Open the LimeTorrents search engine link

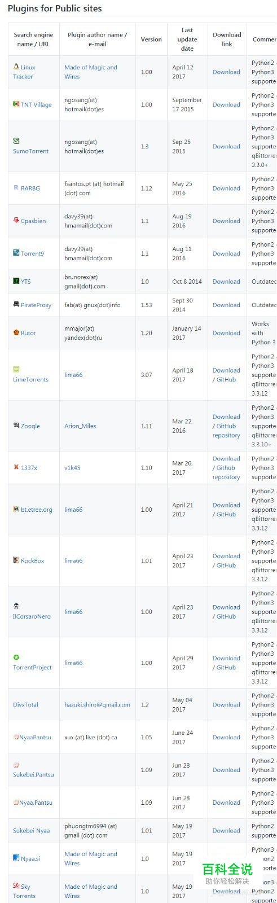pos(30,380)
